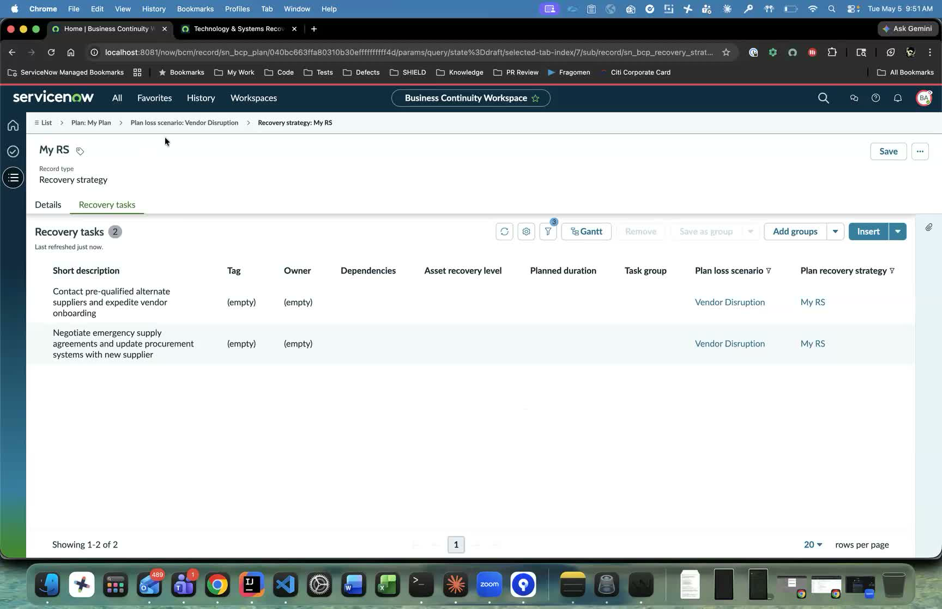Favorite the Business Continuity Workspace star

(x=536, y=98)
